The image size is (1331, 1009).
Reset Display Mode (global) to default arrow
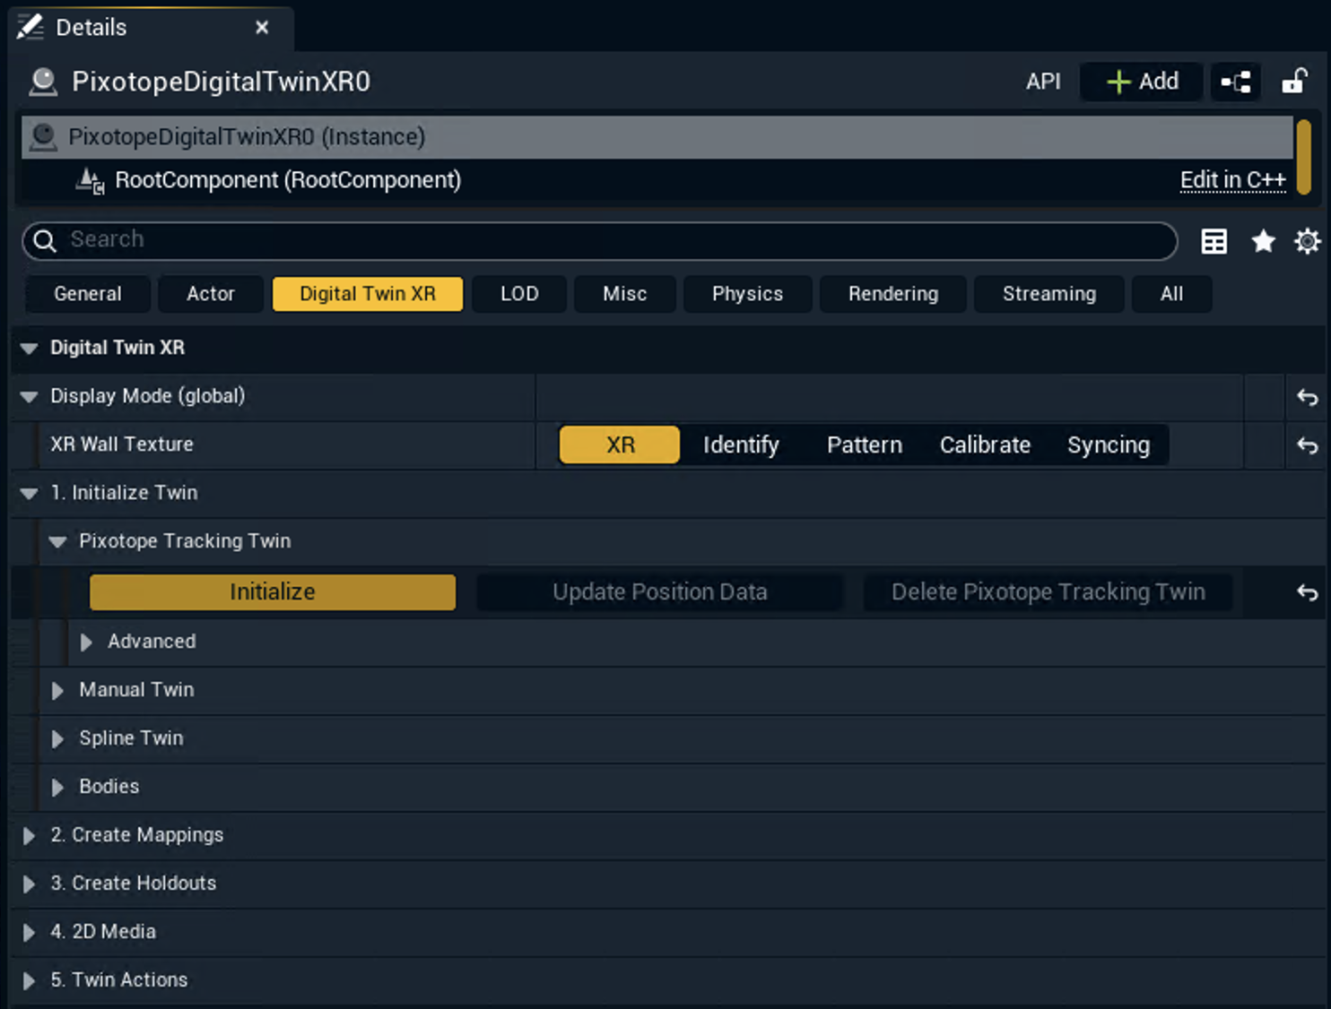coord(1307,397)
